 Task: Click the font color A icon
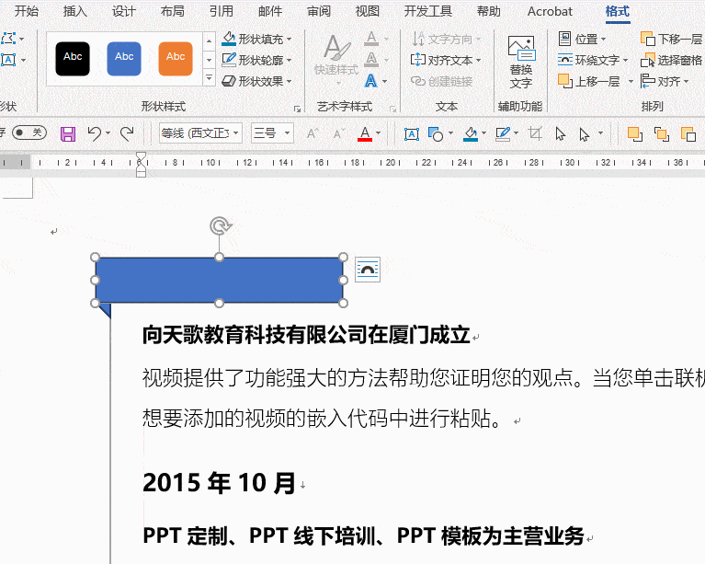pos(365,133)
